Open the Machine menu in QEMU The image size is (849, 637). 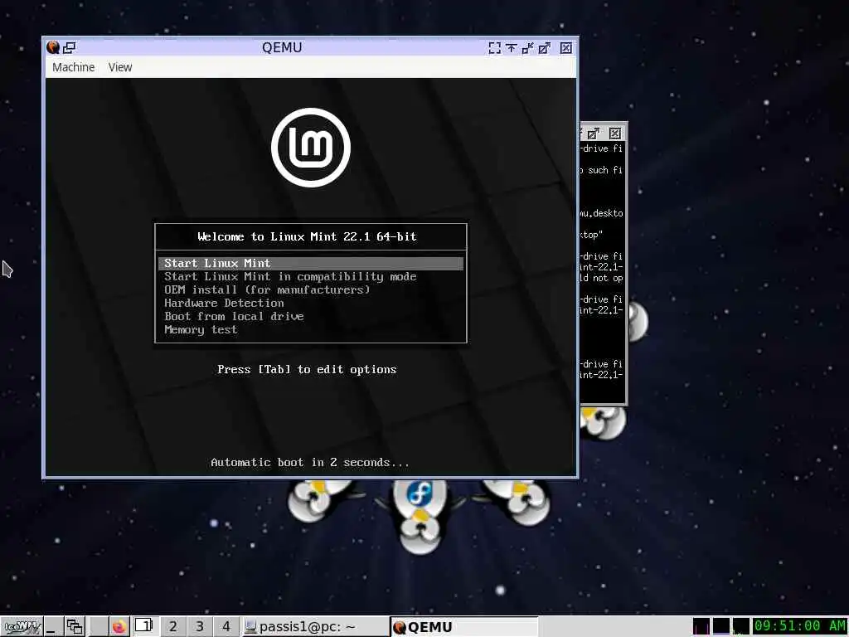pos(73,67)
